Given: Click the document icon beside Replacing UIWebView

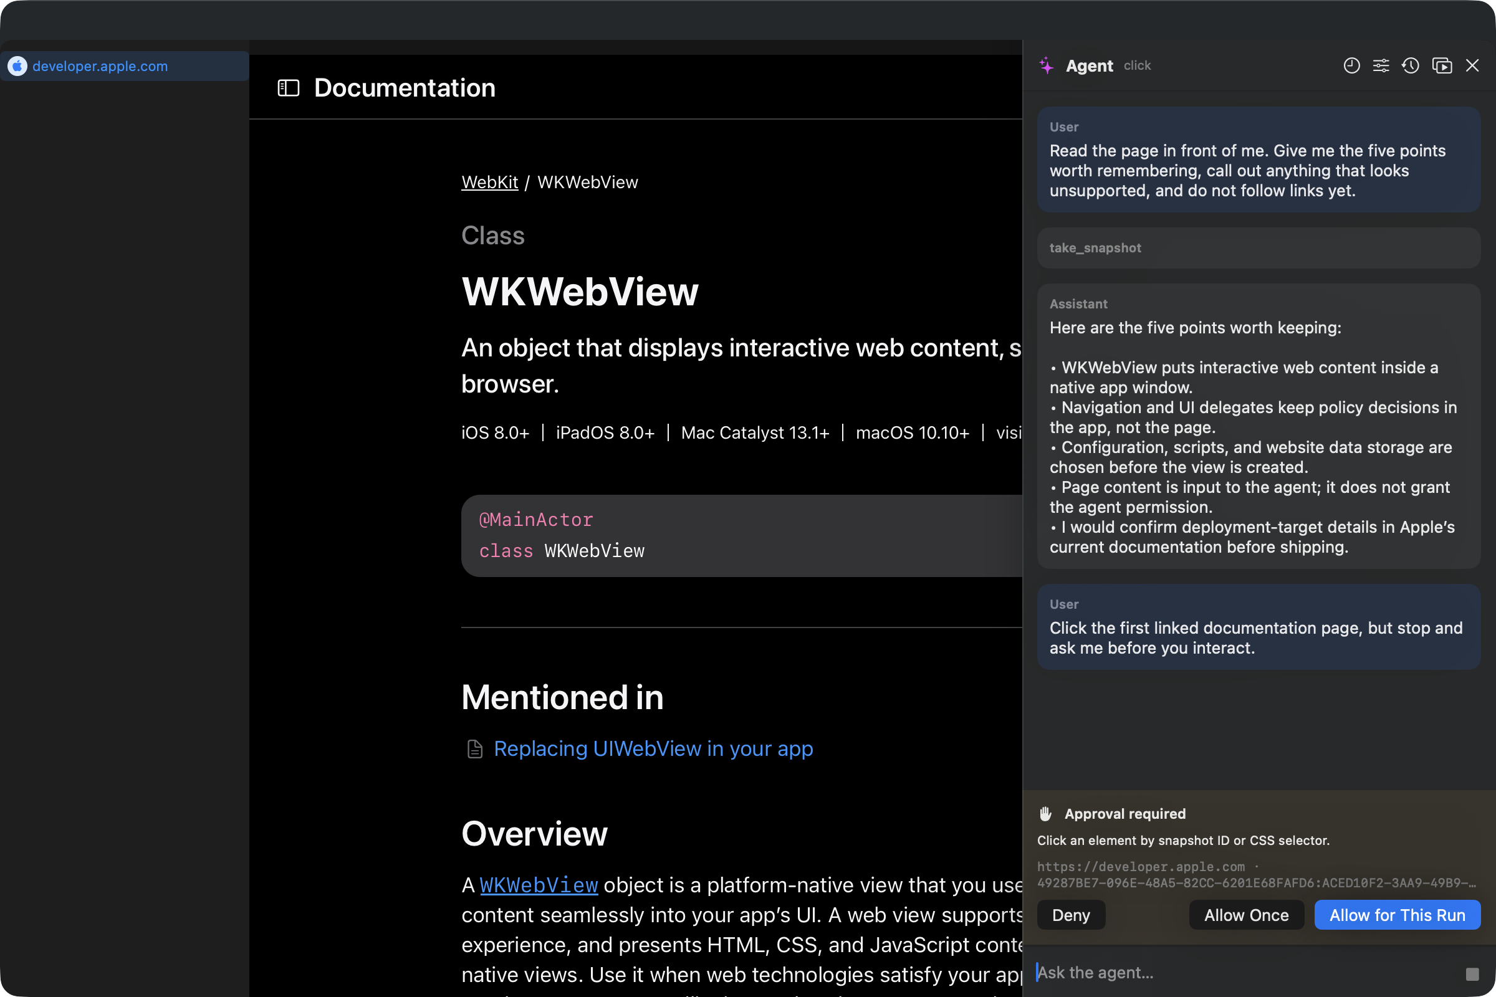Looking at the screenshot, I should click(x=475, y=749).
